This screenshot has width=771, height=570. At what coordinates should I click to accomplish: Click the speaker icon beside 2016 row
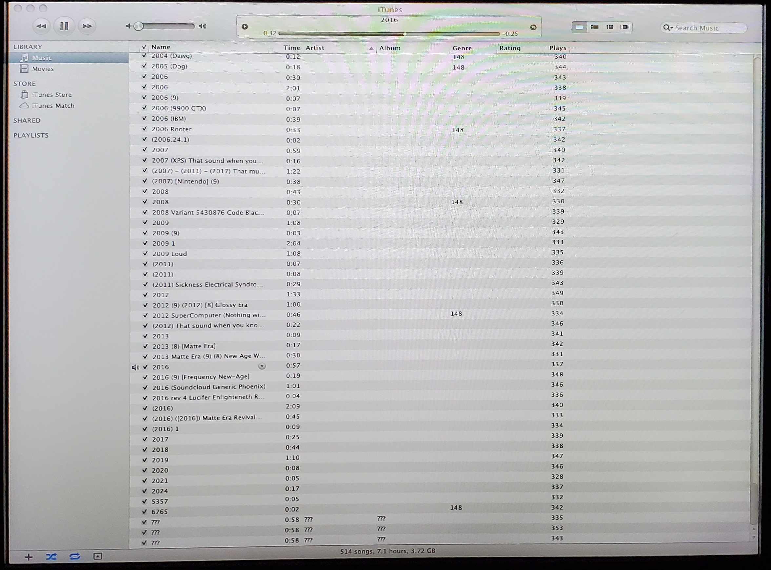click(135, 368)
